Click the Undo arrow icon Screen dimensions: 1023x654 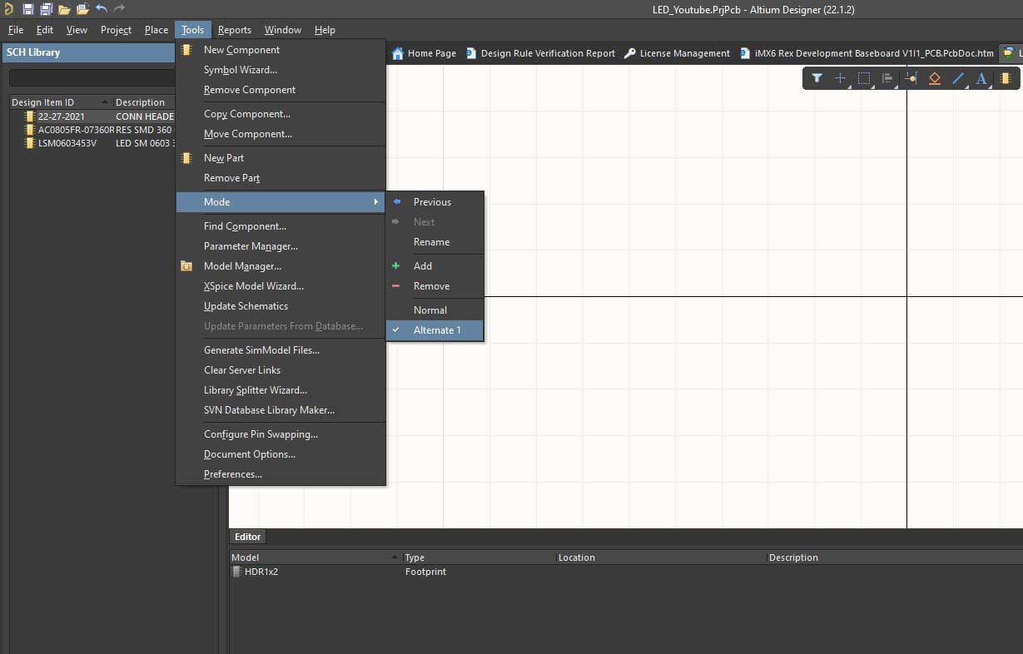point(101,9)
